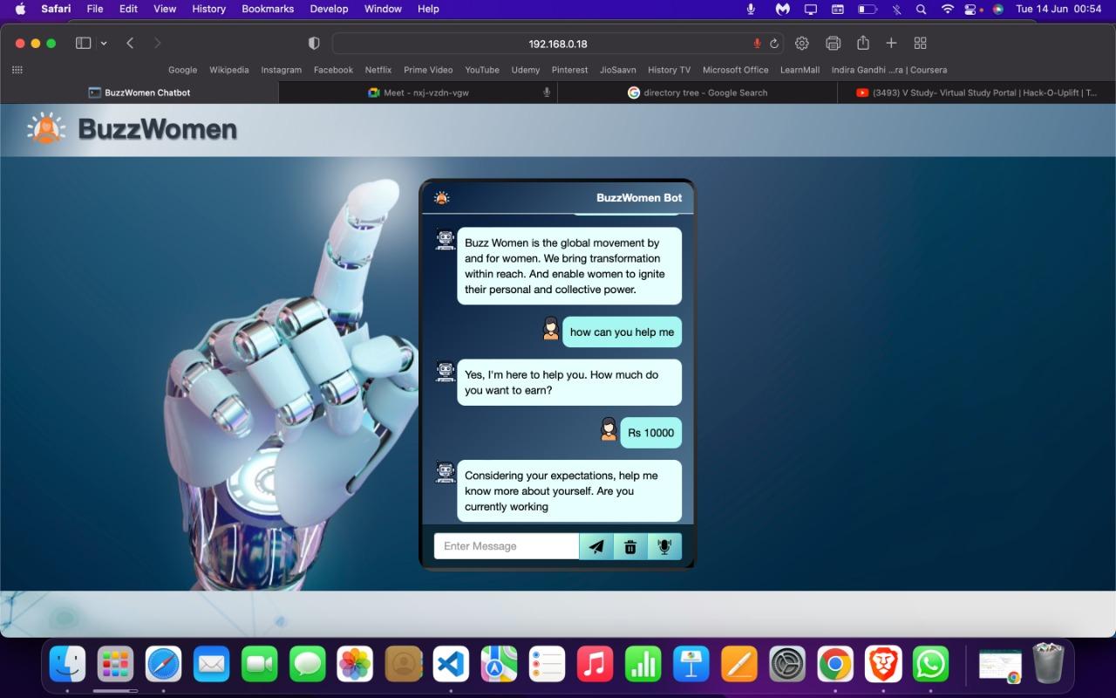This screenshot has height=698, width=1116.
Task: Open Coursera Indira Gandhi bookmark
Action: pyautogui.click(x=888, y=70)
